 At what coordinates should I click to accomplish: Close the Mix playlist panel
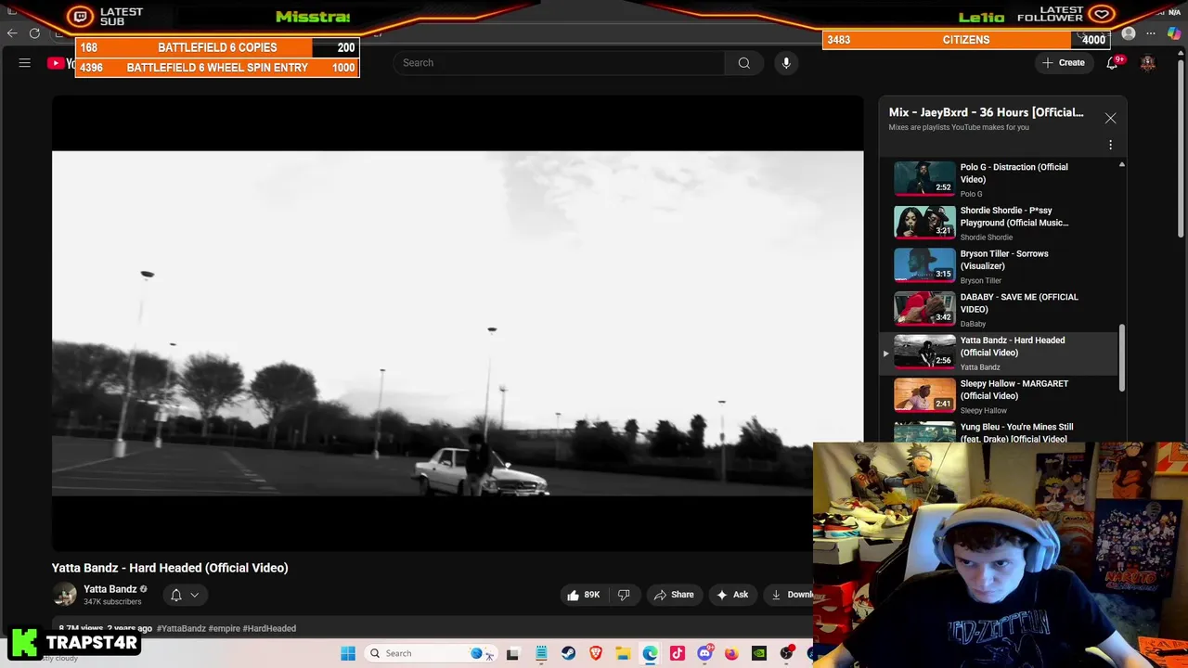click(x=1110, y=118)
